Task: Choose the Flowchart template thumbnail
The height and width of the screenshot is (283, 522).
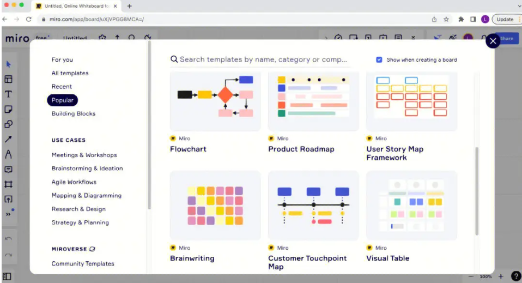Action: tap(215, 101)
